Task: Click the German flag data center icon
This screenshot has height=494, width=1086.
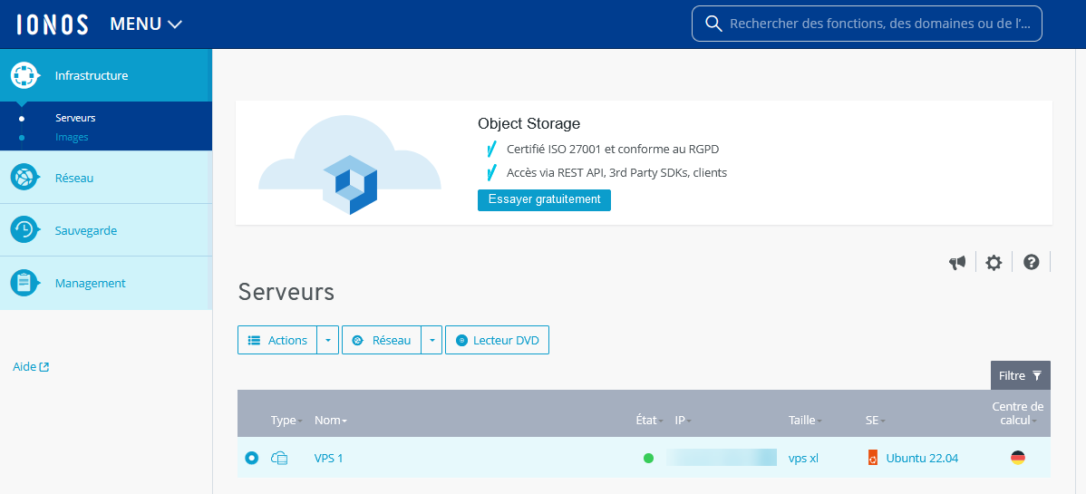Action: (x=1017, y=457)
